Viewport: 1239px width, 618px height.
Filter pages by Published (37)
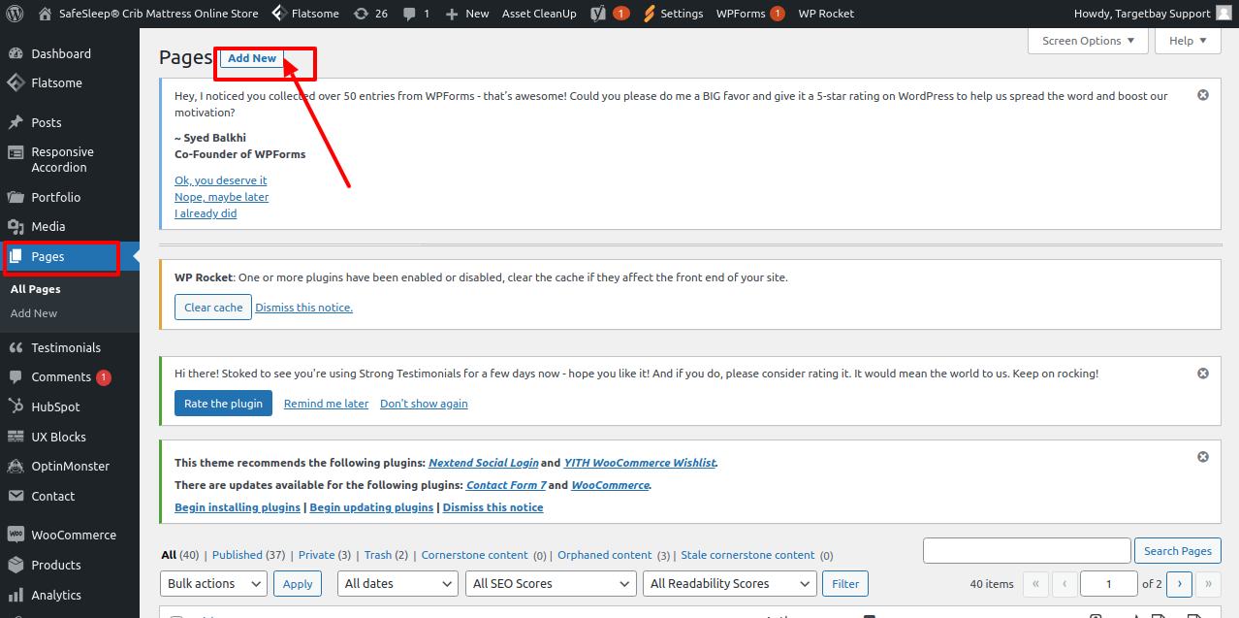point(248,555)
